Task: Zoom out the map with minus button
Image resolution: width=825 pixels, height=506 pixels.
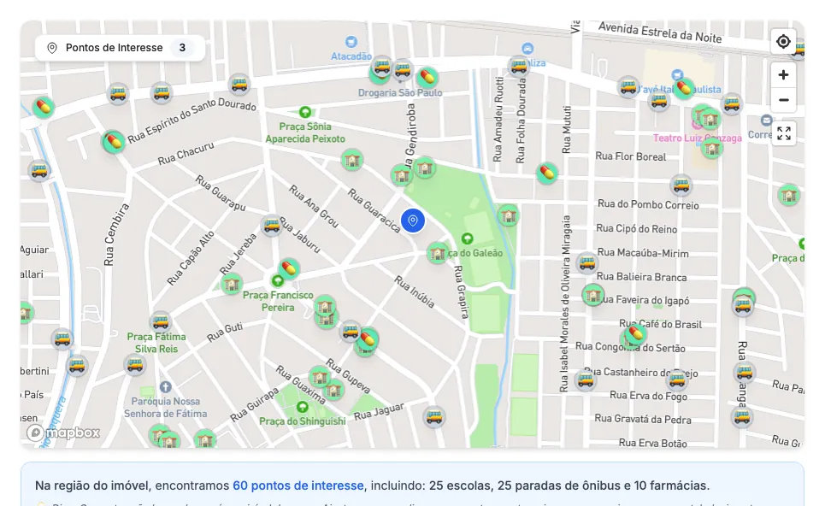Action: [783, 99]
